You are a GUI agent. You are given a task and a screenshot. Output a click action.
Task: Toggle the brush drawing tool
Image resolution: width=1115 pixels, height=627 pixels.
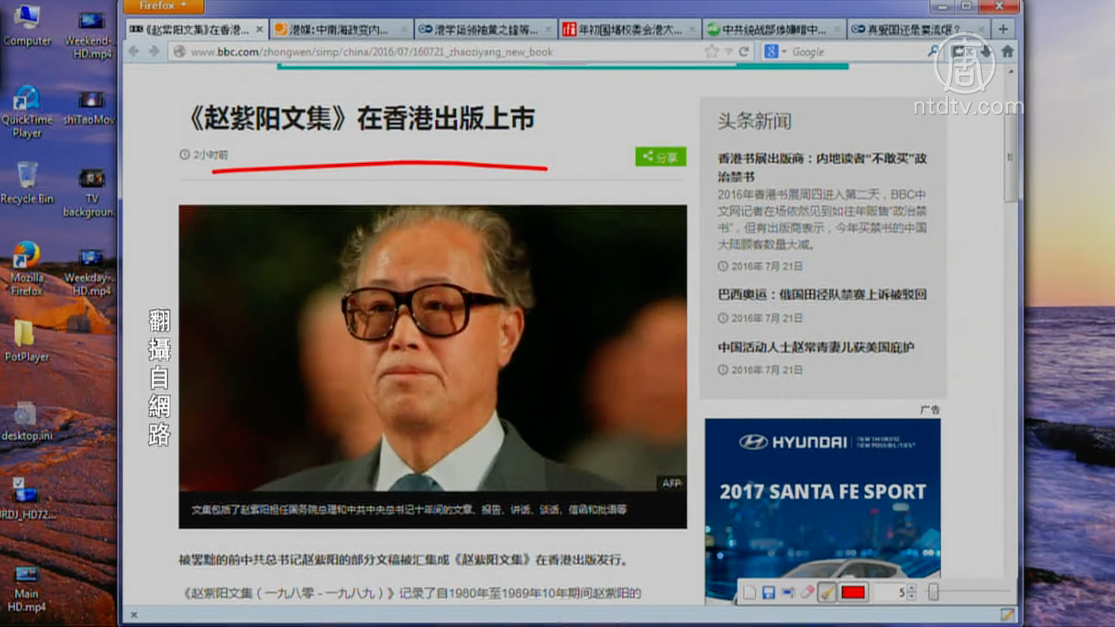coord(826,592)
